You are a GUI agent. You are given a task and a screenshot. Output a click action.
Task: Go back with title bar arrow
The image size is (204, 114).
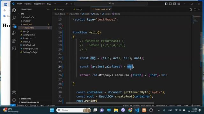(x=67, y=4)
